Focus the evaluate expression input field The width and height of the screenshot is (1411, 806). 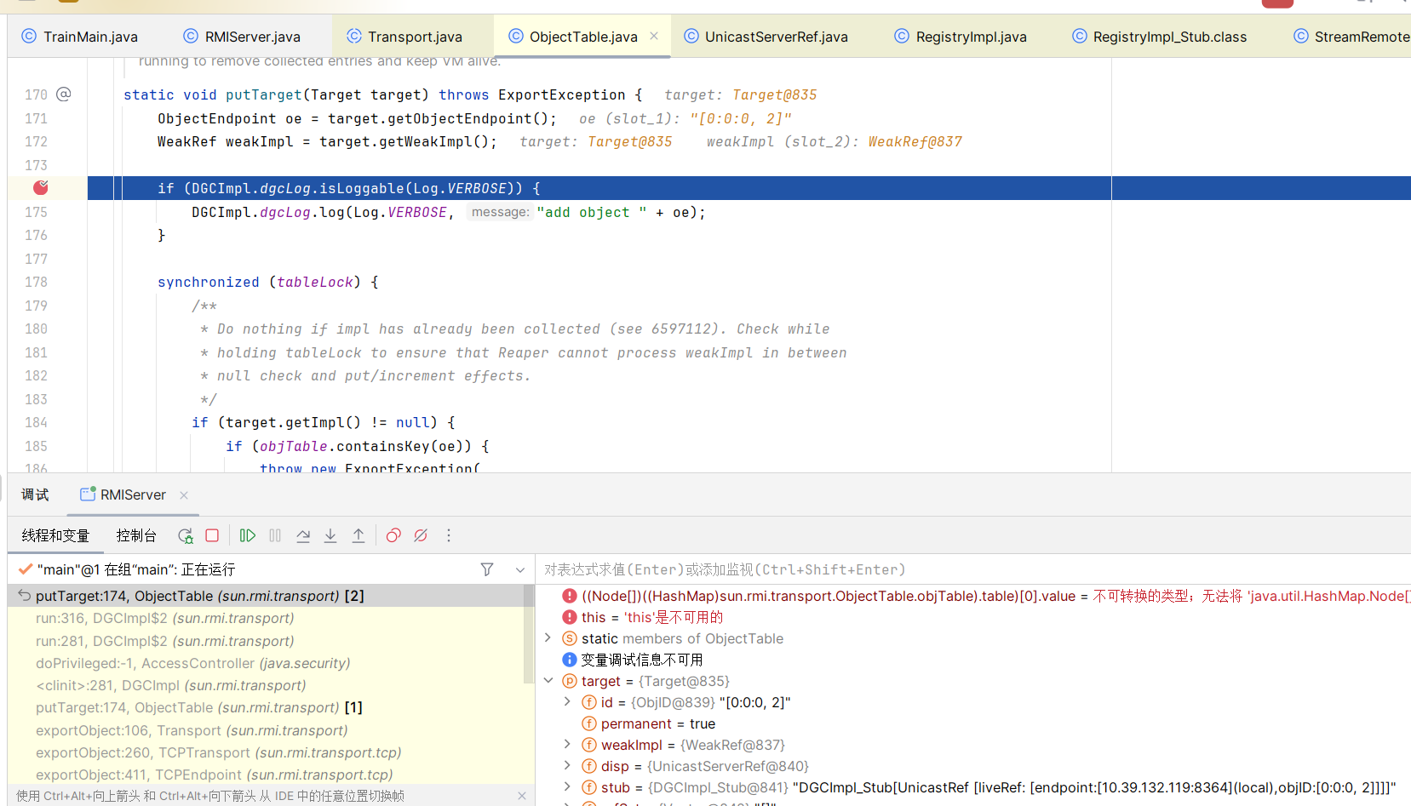973,569
